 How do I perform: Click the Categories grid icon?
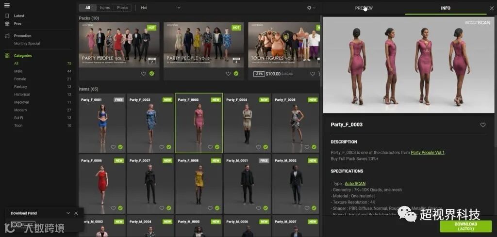coord(7,56)
